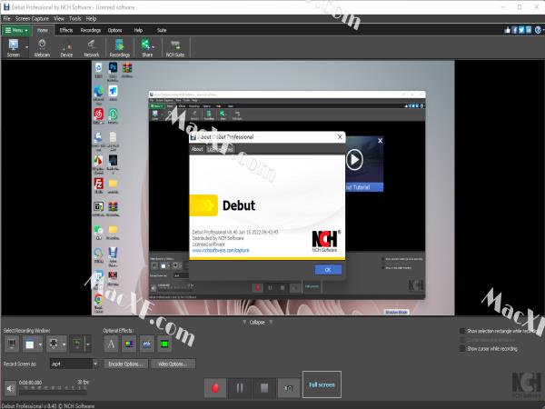This screenshot has width=545, height=409.
Task: Choose the Network capture source
Action: [x=92, y=47]
